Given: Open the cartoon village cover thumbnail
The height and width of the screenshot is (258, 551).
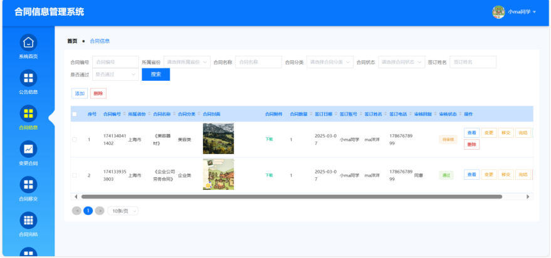Looking at the screenshot, I should click(x=218, y=174).
